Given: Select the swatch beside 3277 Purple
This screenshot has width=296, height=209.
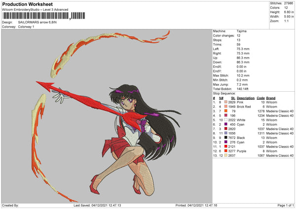Looking at the screenshot, I should tap(226, 151).
